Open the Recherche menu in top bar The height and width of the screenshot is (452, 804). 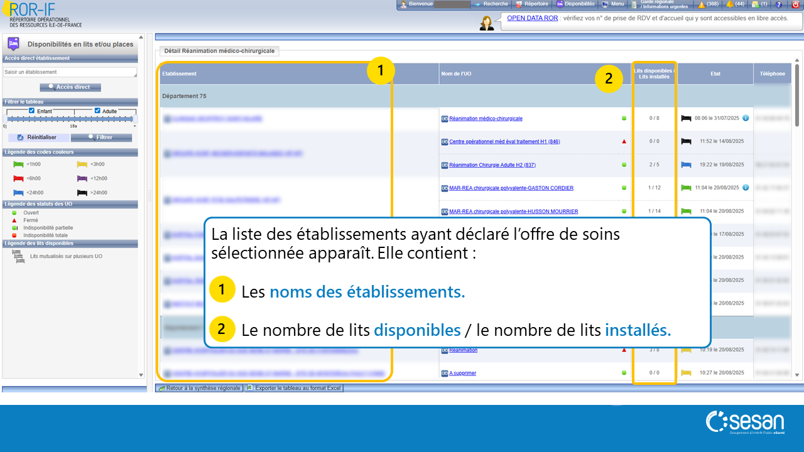click(491, 4)
